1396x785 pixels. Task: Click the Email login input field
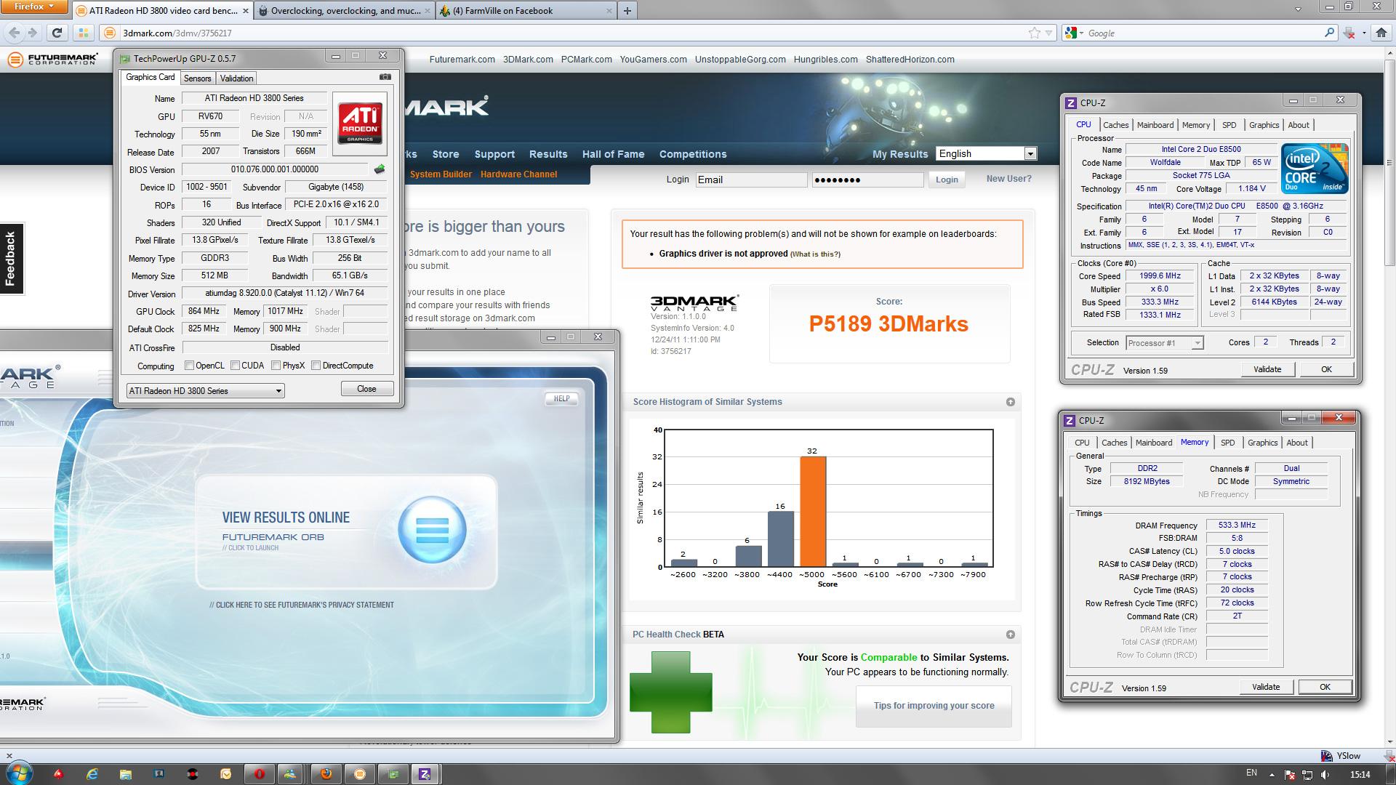751,180
